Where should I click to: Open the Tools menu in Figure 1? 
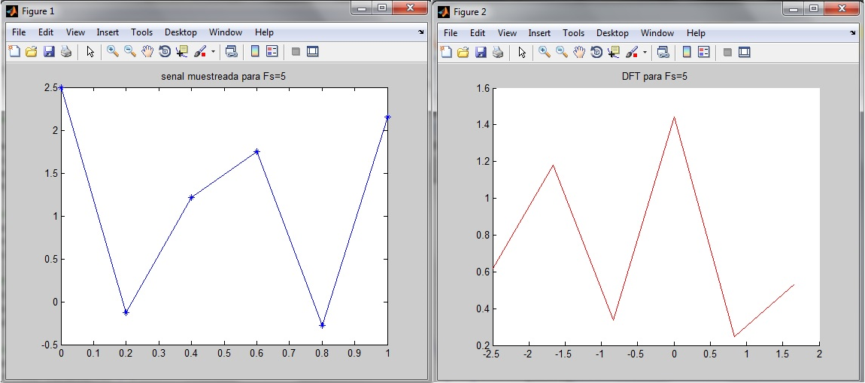click(141, 32)
